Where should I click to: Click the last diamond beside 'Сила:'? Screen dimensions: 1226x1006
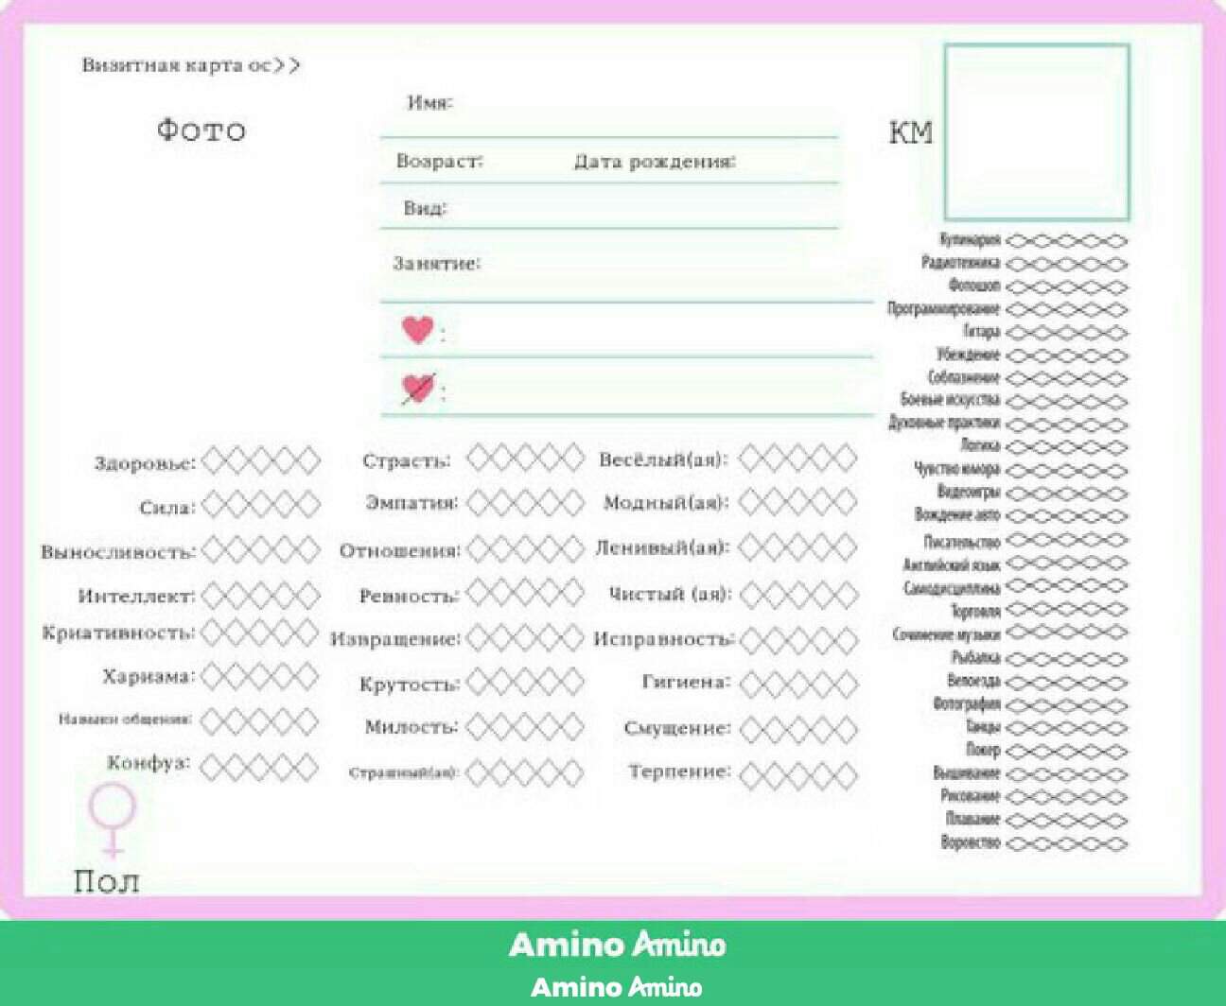click(x=308, y=506)
